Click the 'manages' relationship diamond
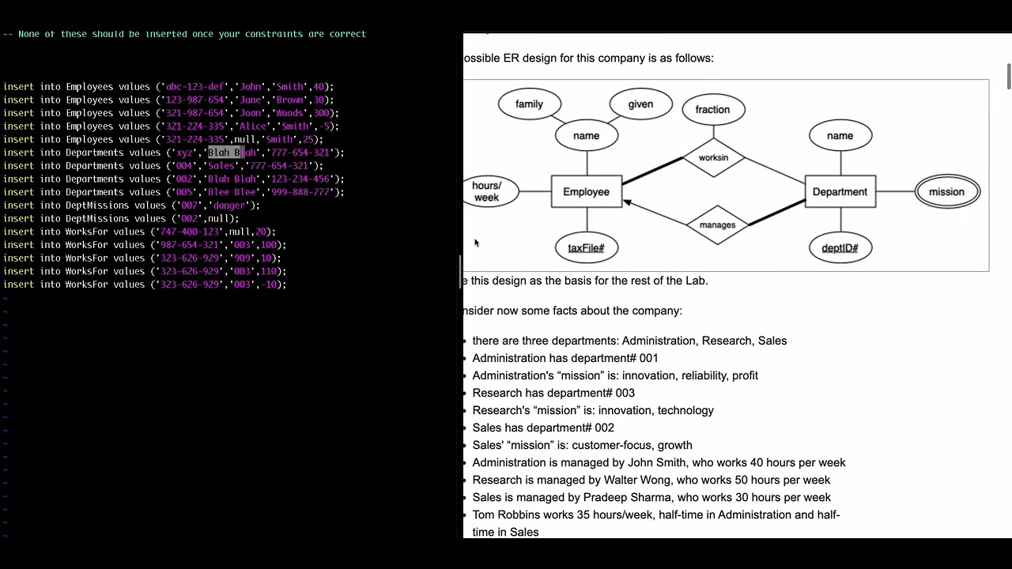This screenshot has height=569, width=1012. 718,225
